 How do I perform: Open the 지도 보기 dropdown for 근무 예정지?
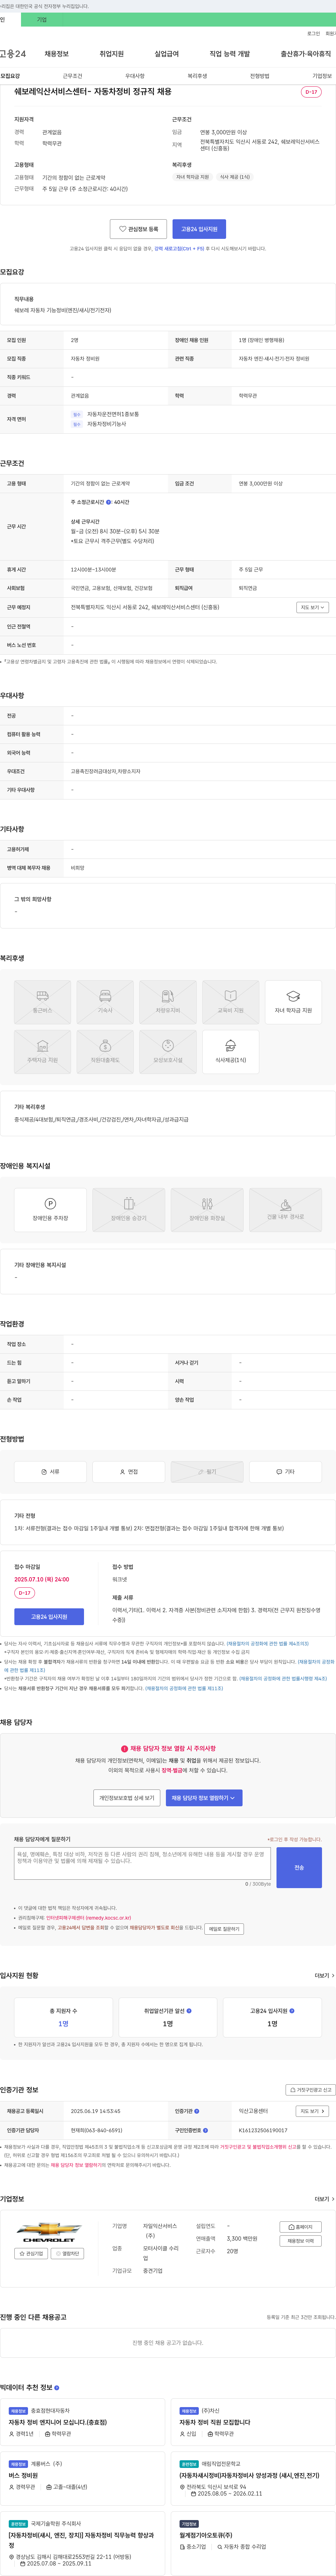pos(312,607)
